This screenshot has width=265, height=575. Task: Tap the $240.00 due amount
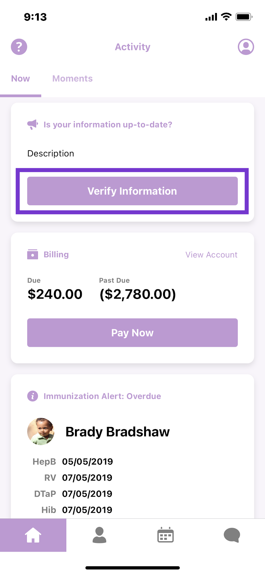55,294
